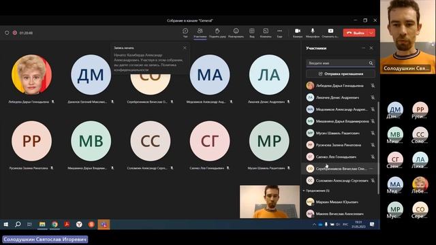This screenshot has height=245, width=436.
Task: Select suggested participant Макеев Вячеслав Алексеевич
Action: (x=341, y=214)
